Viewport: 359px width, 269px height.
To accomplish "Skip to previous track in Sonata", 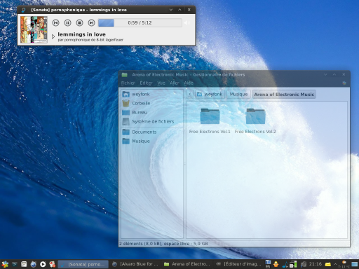I will pyautogui.click(x=55, y=22).
